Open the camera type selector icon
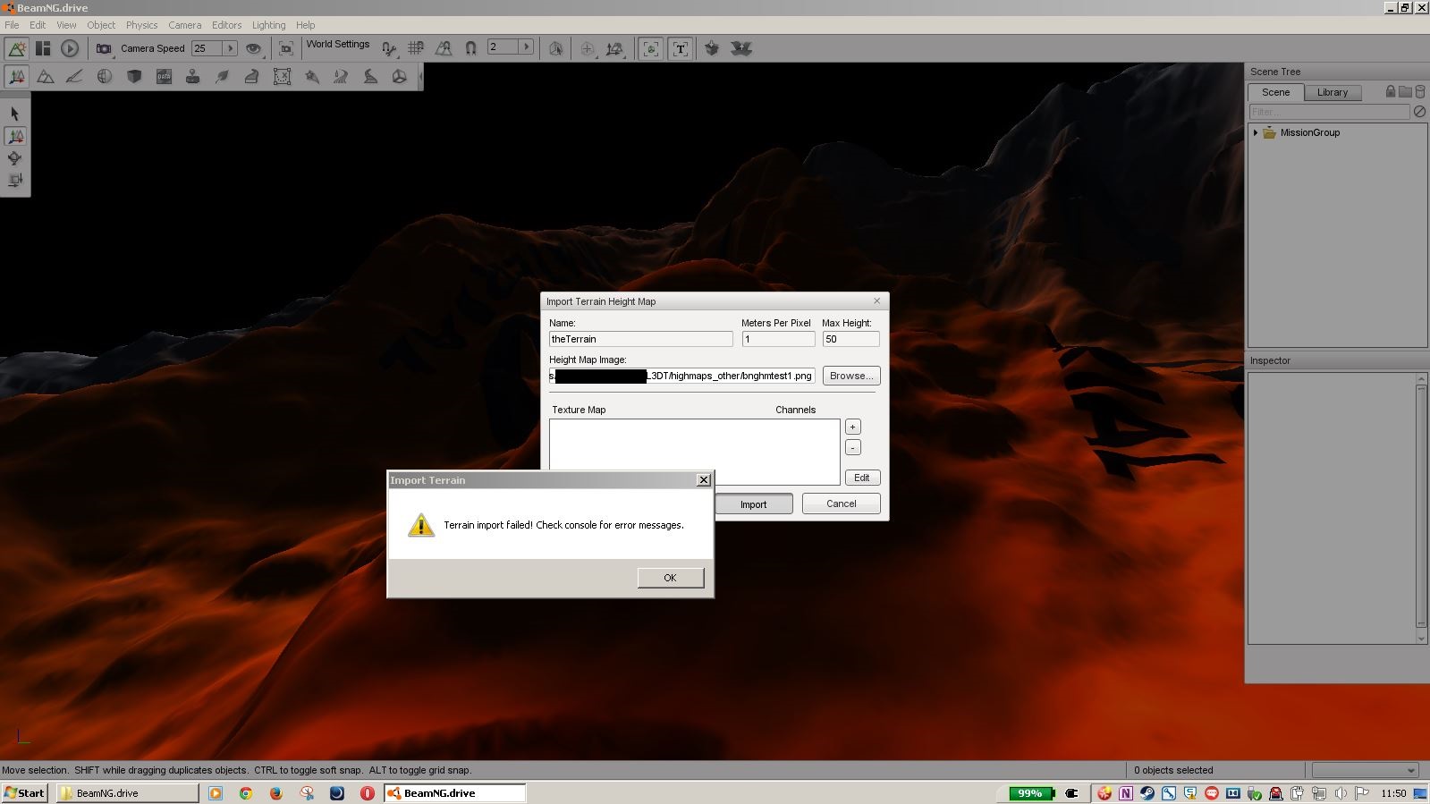 tap(104, 48)
